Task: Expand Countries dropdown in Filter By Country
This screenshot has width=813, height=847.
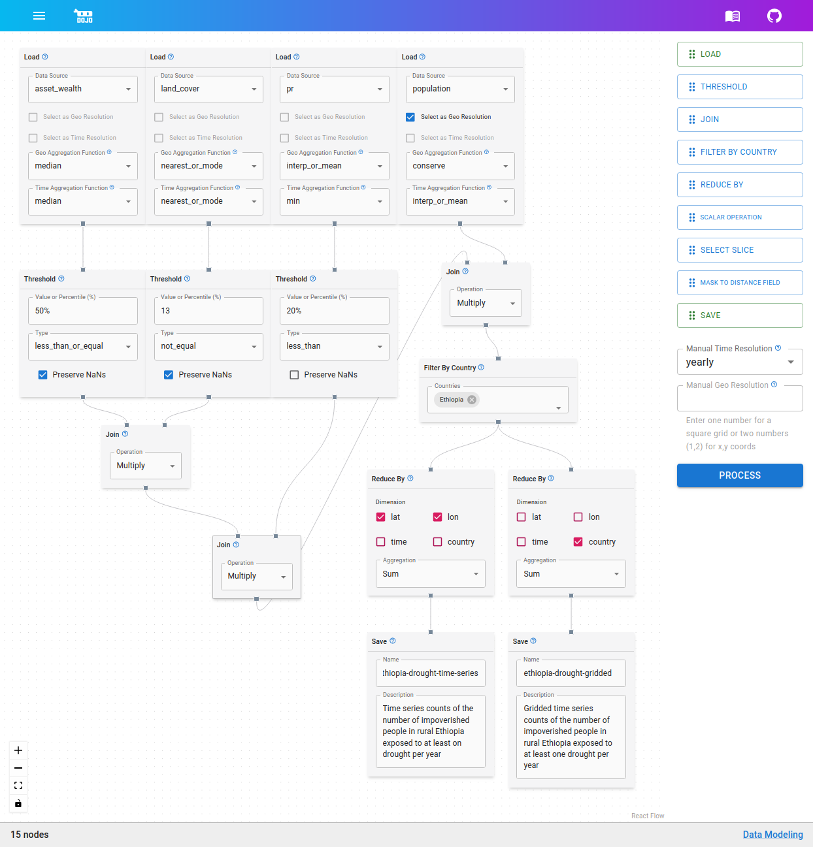Action: tap(559, 408)
